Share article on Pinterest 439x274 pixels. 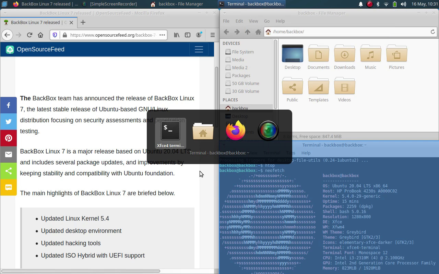click(8, 138)
